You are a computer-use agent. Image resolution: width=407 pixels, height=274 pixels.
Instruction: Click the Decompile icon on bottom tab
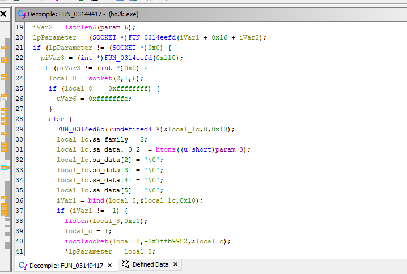tap(23, 265)
